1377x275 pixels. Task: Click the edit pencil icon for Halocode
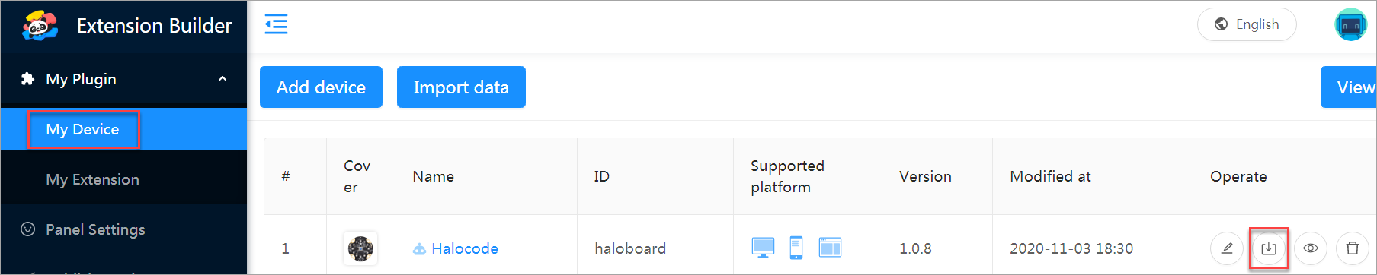(1227, 248)
